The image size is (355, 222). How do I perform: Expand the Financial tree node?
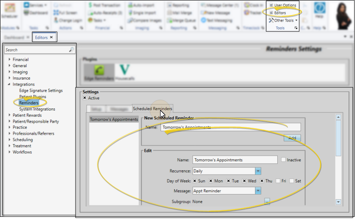9,60
